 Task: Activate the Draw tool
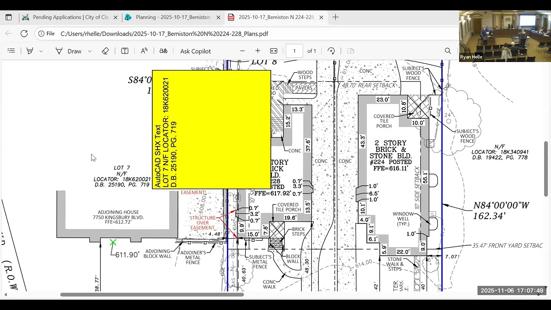[68, 51]
